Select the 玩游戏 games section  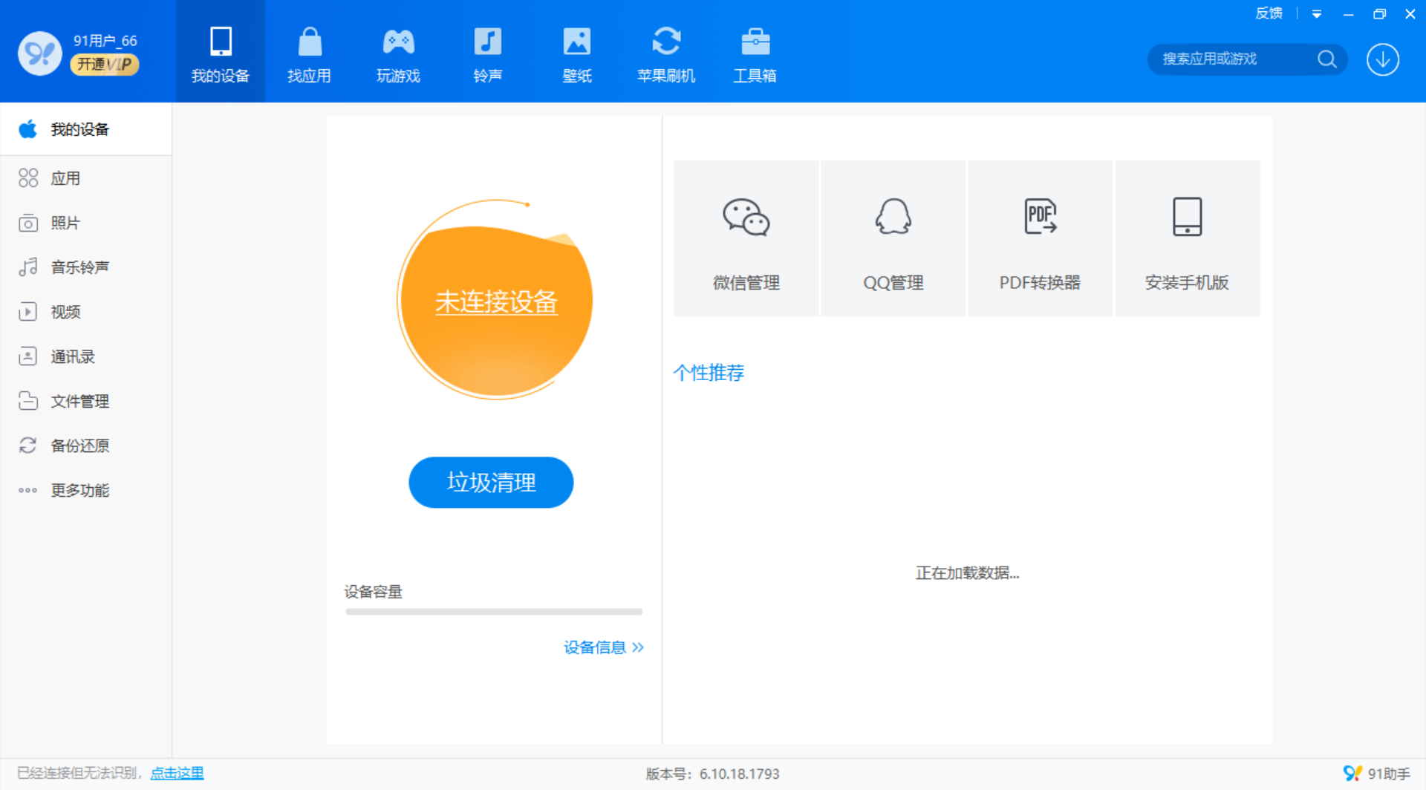pyautogui.click(x=398, y=52)
